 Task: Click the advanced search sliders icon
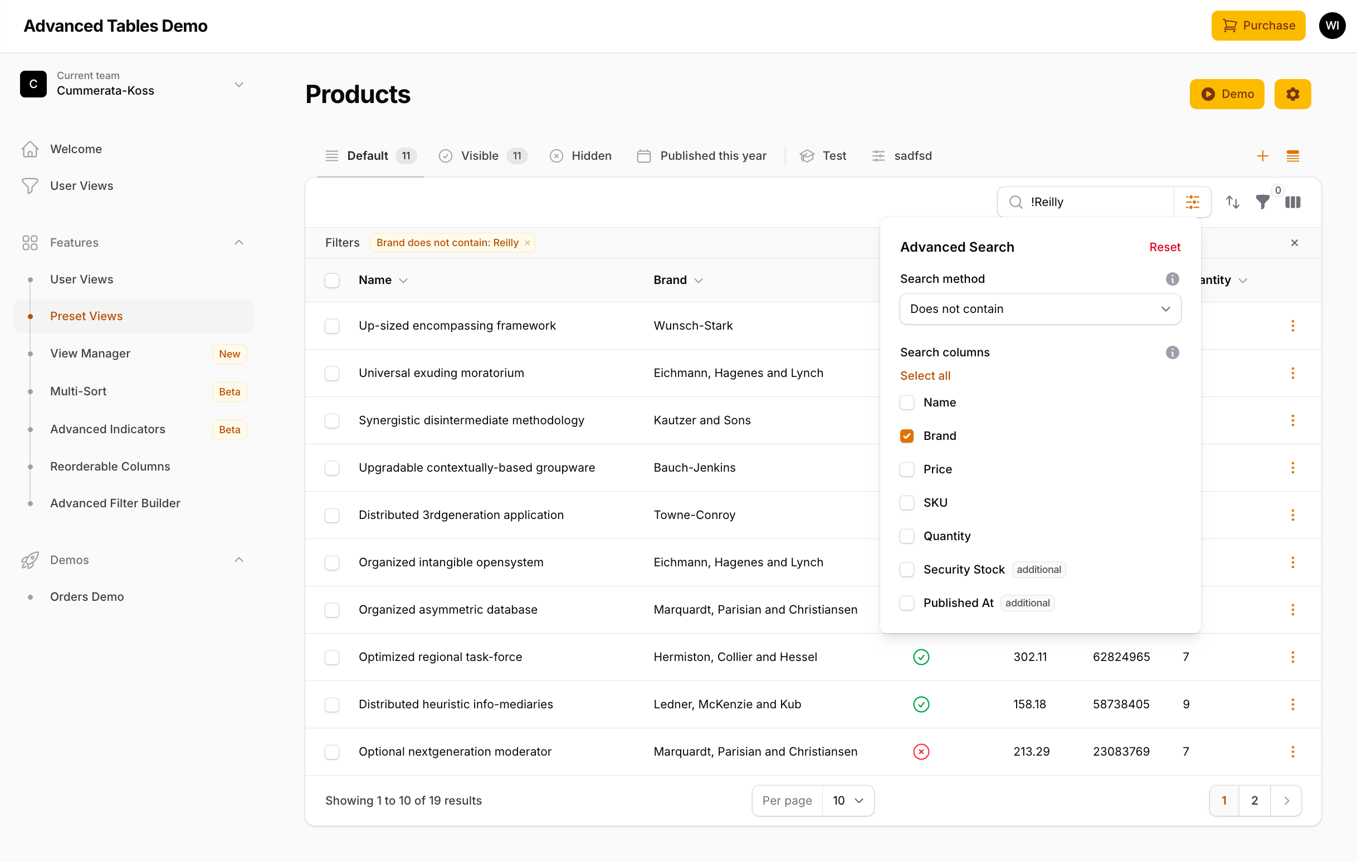click(1192, 202)
